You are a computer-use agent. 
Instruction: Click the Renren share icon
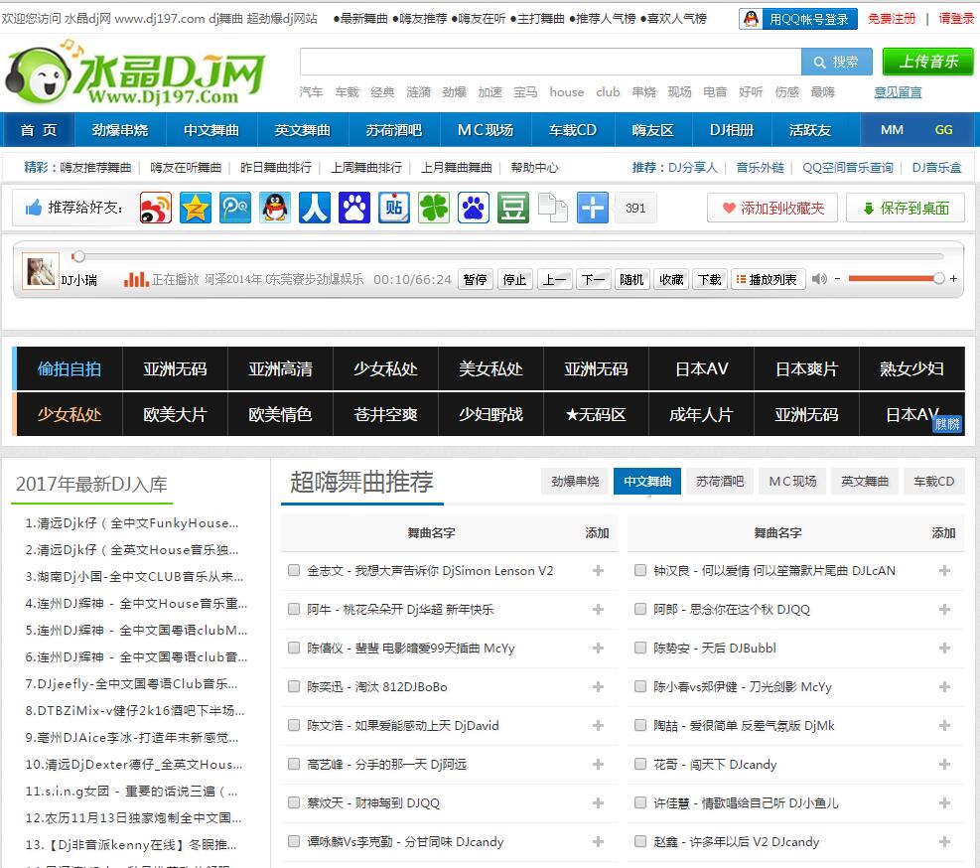click(315, 208)
